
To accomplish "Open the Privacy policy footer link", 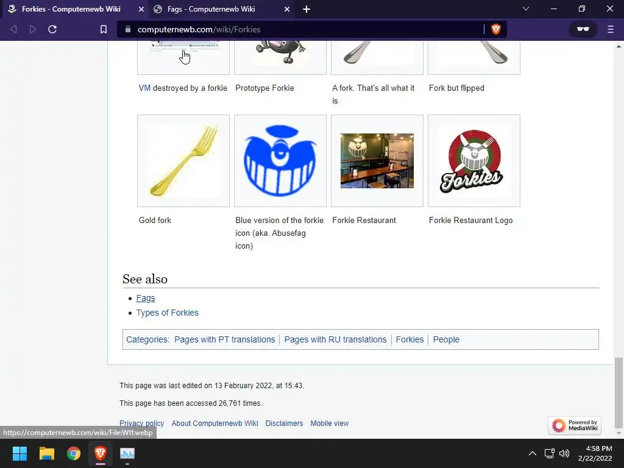I will [x=141, y=424].
